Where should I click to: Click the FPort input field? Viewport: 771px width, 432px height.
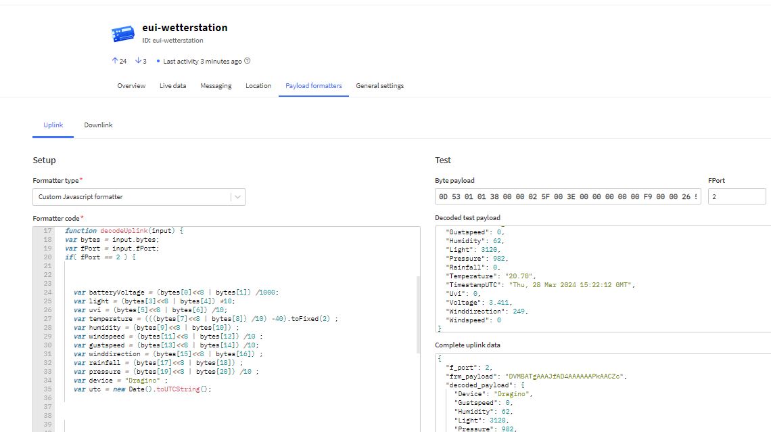pos(737,196)
